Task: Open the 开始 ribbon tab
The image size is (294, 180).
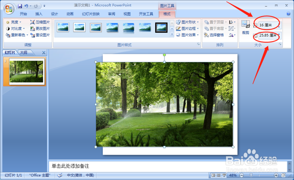Action: (x=24, y=14)
